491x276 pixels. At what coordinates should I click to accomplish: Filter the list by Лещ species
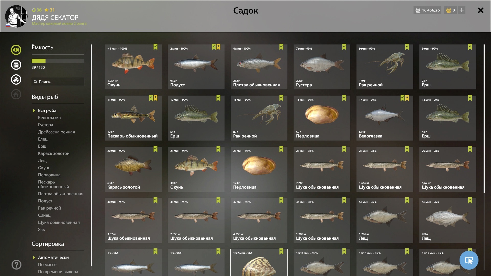pyautogui.click(x=42, y=160)
